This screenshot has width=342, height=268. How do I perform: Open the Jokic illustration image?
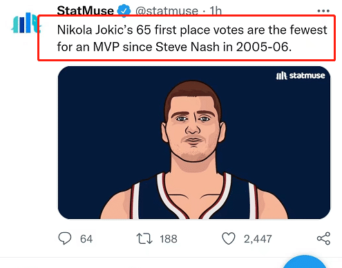(x=194, y=143)
